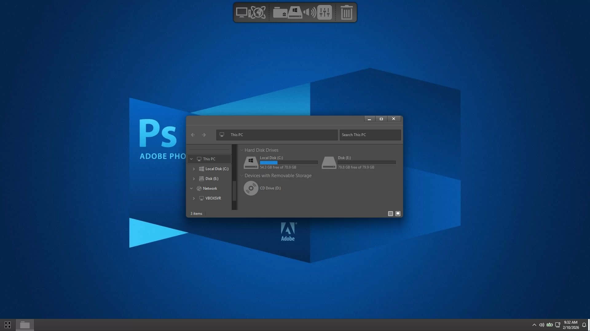Open the Recycle Bin trash dock icon
Image resolution: width=590 pixels, height=331 pixels.
click(x=346, y=13)
